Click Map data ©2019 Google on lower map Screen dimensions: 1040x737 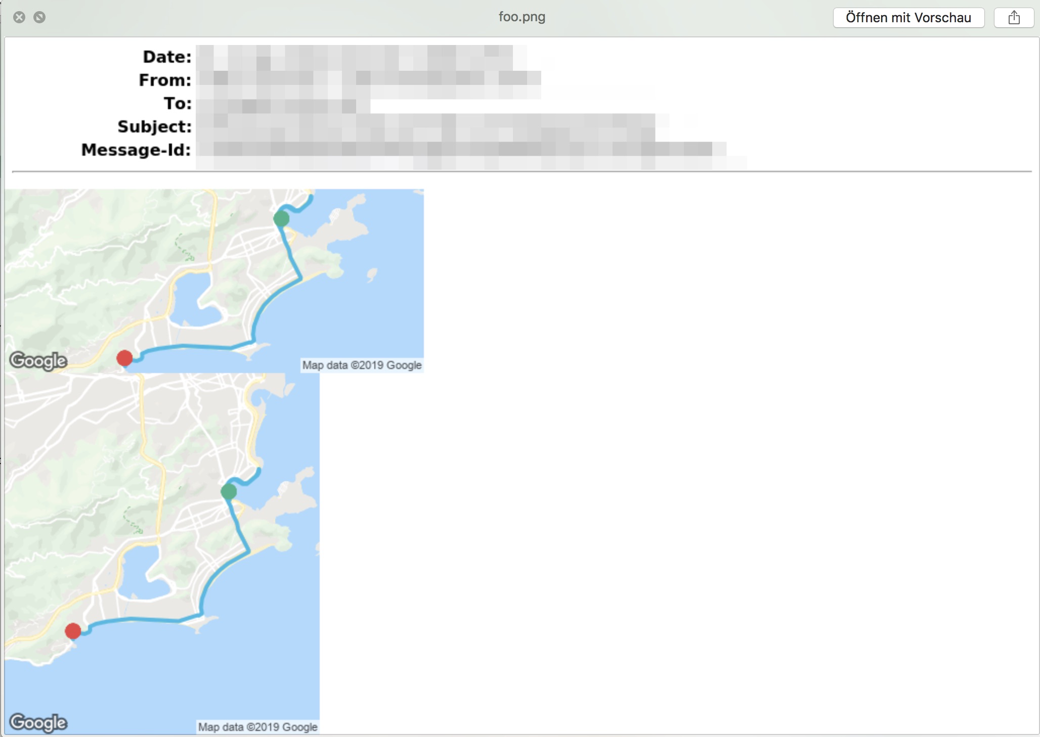point(257,727)
